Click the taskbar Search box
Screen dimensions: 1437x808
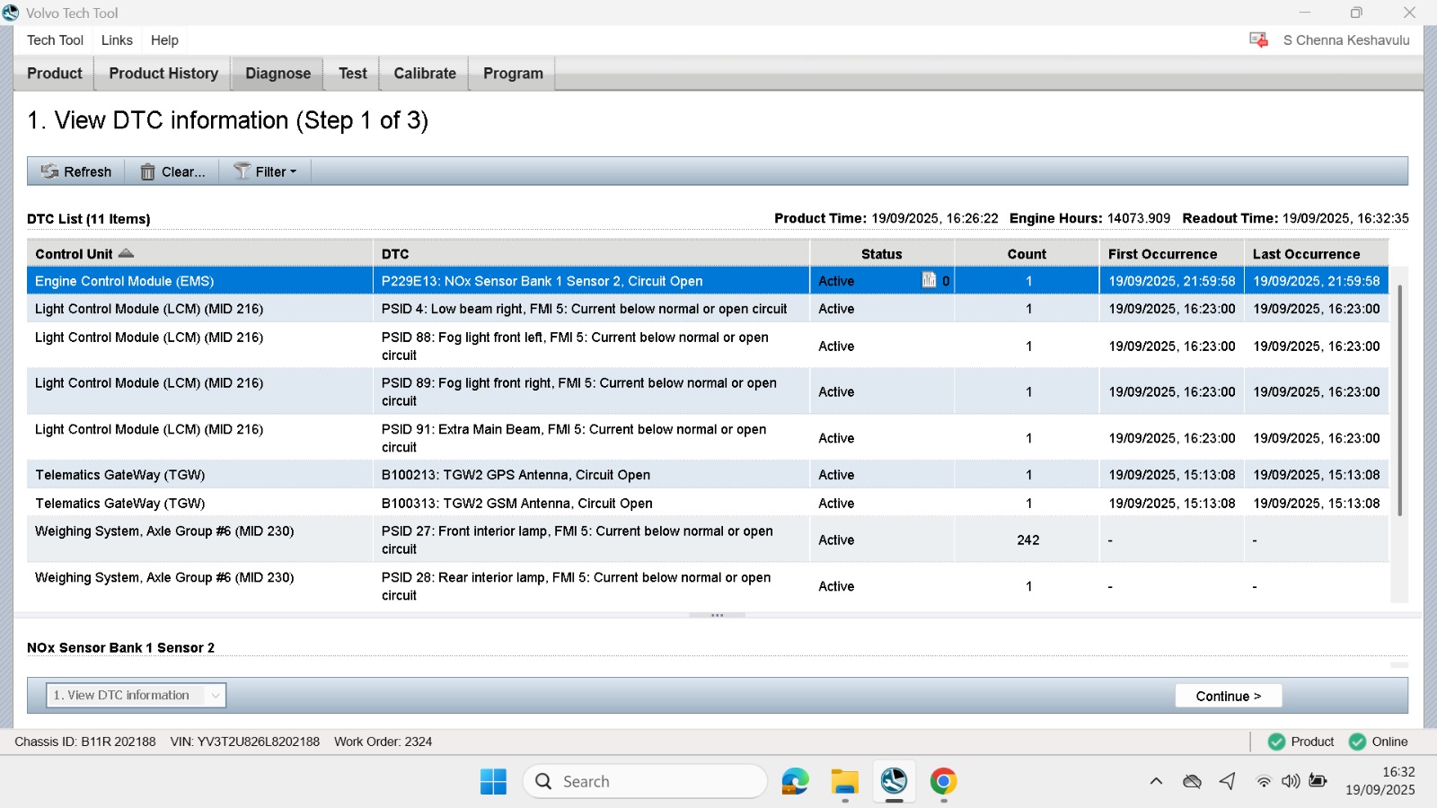pos(645,781)
